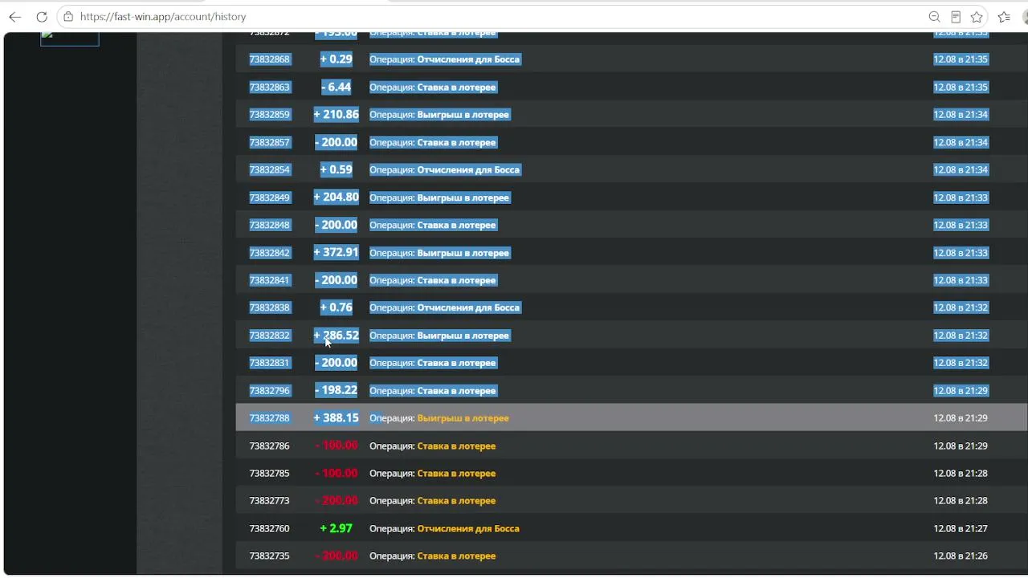Image resolution: width=1028 pixels, height=578 pixels.
Task: Click transaction ID 73832786
Action: tap(270, 446)
